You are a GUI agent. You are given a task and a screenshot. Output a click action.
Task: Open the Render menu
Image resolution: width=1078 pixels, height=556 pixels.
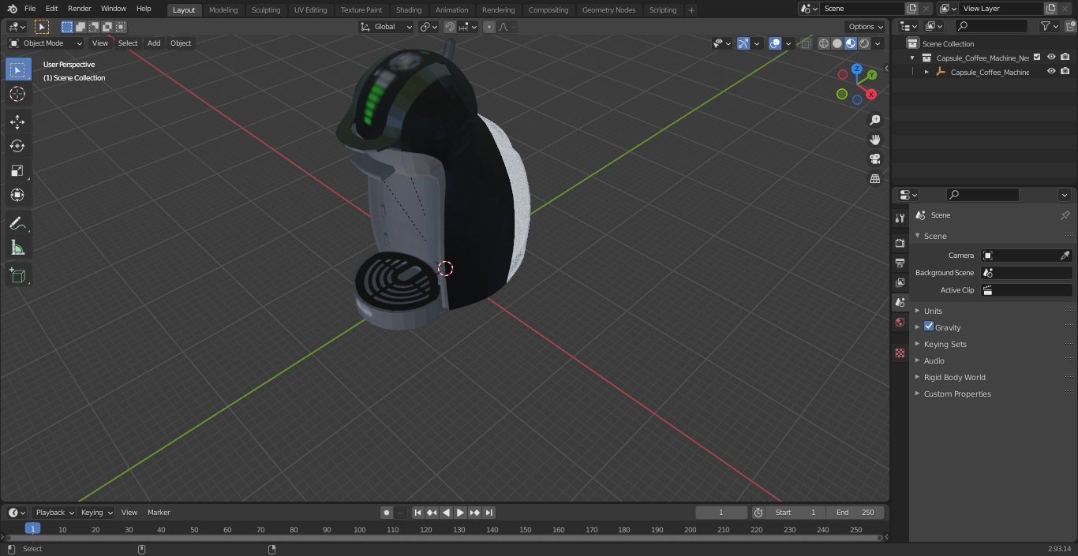click(x=79, y=9)
